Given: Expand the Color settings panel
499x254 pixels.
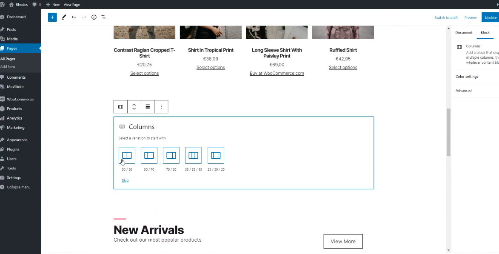Looking at the screenshot, I should tap(467, 77).
